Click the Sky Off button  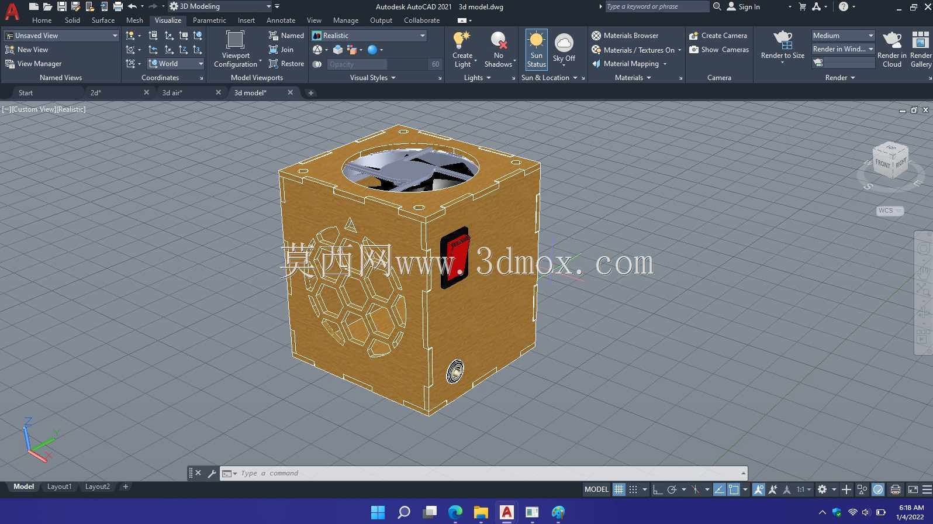click(564, 49)
